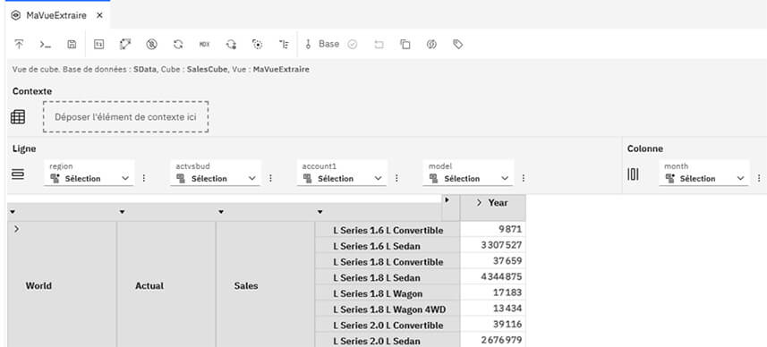This screenshot has height=347, width=767.
Task: Click the suppress zeros crossed-circle icon
Action: [151, 45]
